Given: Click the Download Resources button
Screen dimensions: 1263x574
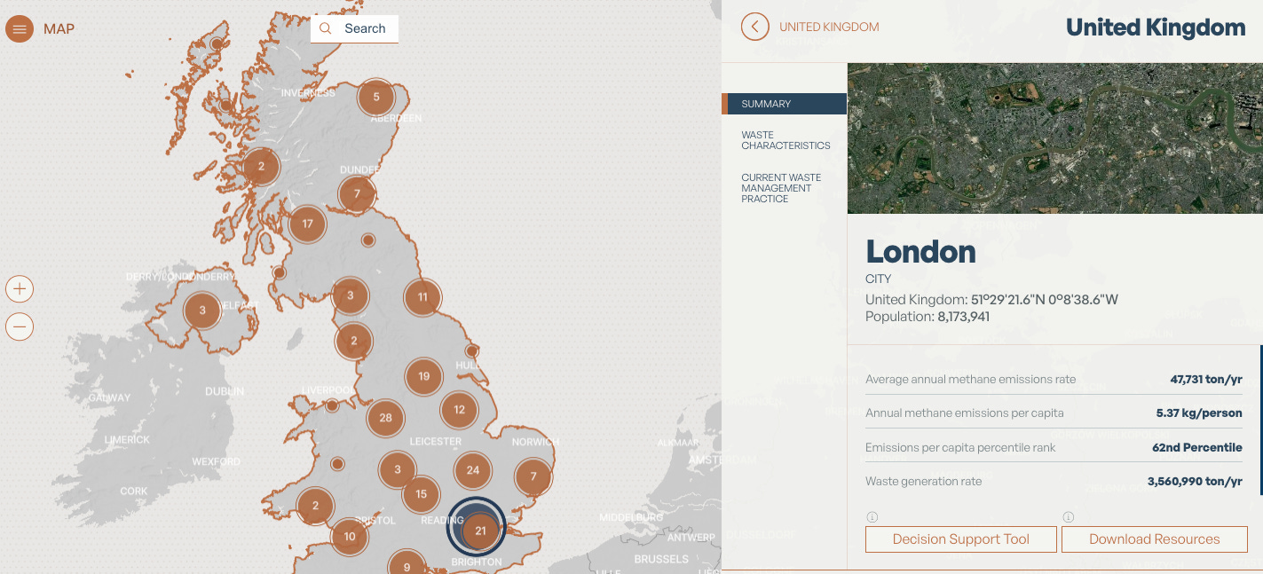Looking at the screenshot, I should tap(1154, 539).
